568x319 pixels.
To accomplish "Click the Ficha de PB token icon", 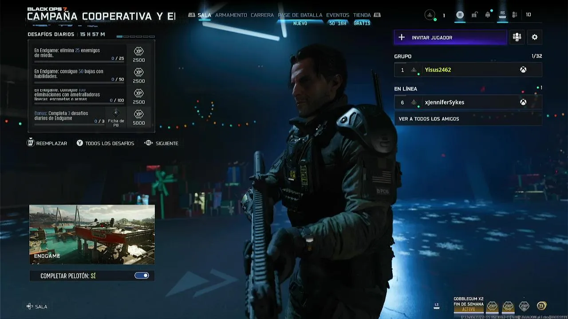I will [116, 113].
